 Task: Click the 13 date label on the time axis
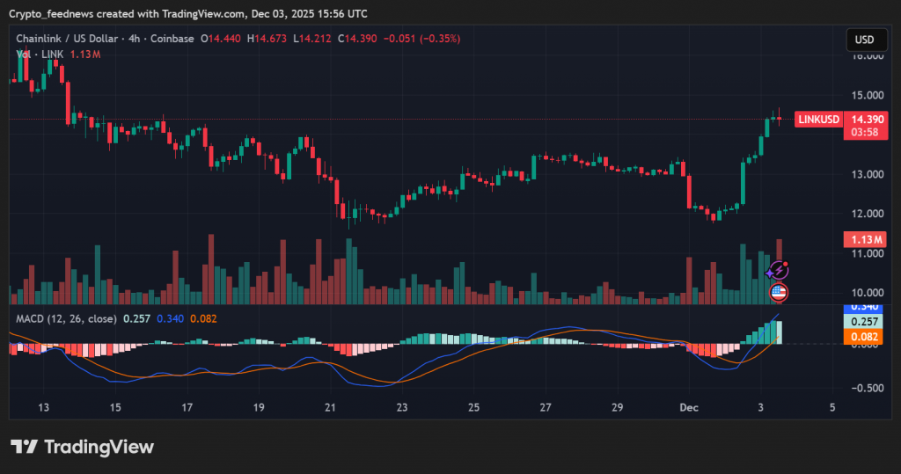(x=44, y=407)
